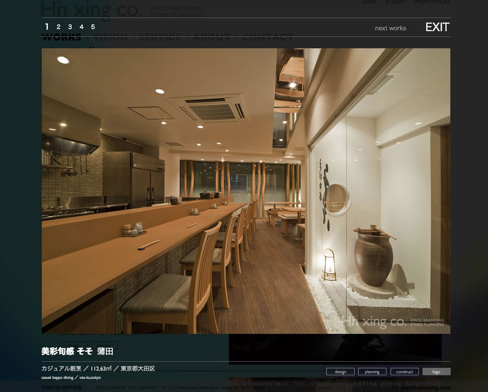Toggle the design tag button
The image size is (488, 392).
pos(340,372)
